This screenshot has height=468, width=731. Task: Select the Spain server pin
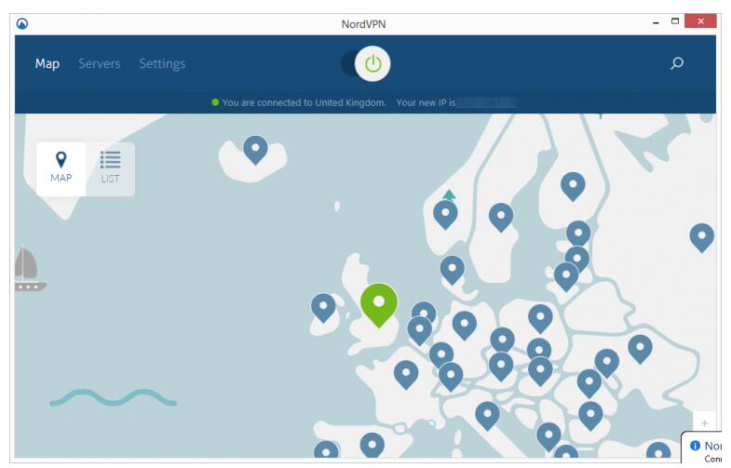[372, 445]
